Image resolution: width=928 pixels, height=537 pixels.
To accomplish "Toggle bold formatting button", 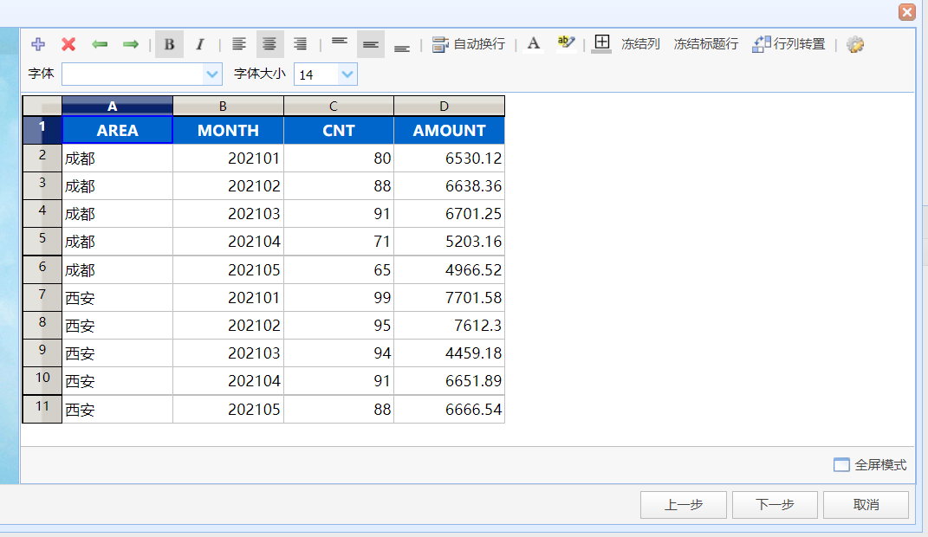I will tap(169, 44).
